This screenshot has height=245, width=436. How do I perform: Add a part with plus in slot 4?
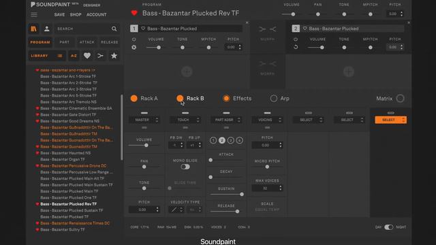click(348, 71)
